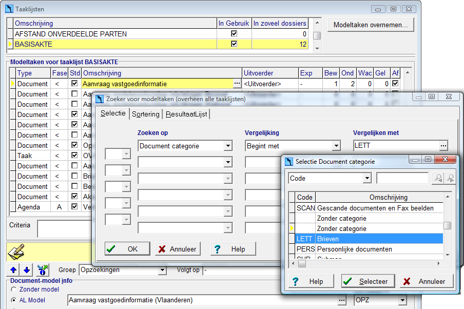
Task: Click the Zoeker voor modeltaken title icon
Action: [100, 99]
